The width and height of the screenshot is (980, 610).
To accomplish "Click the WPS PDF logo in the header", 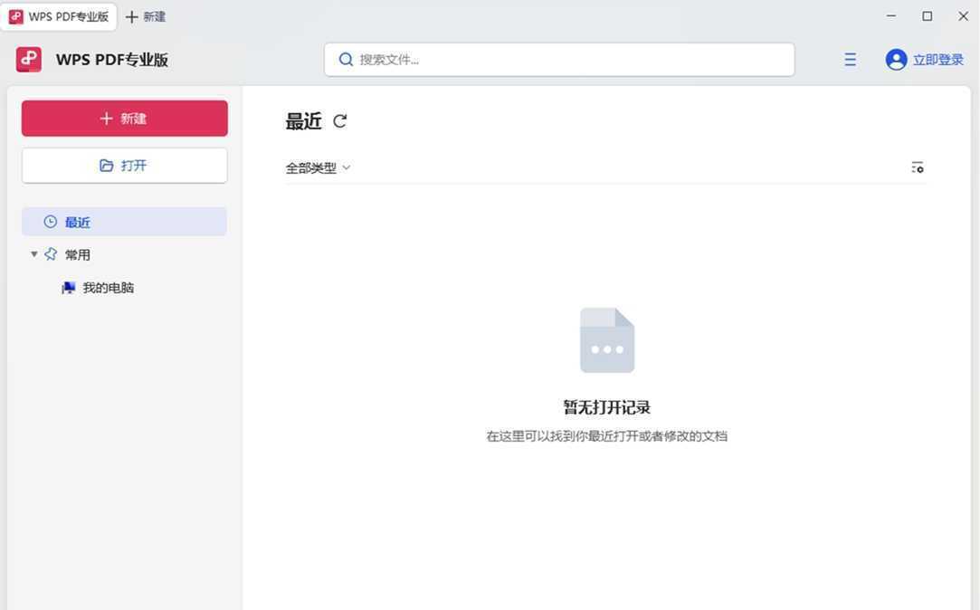I will click(28, 59).
